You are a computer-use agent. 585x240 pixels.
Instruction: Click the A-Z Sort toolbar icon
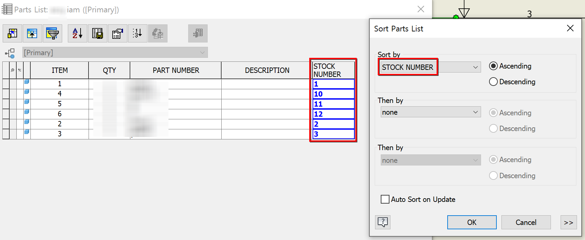(x=78, y=33)
